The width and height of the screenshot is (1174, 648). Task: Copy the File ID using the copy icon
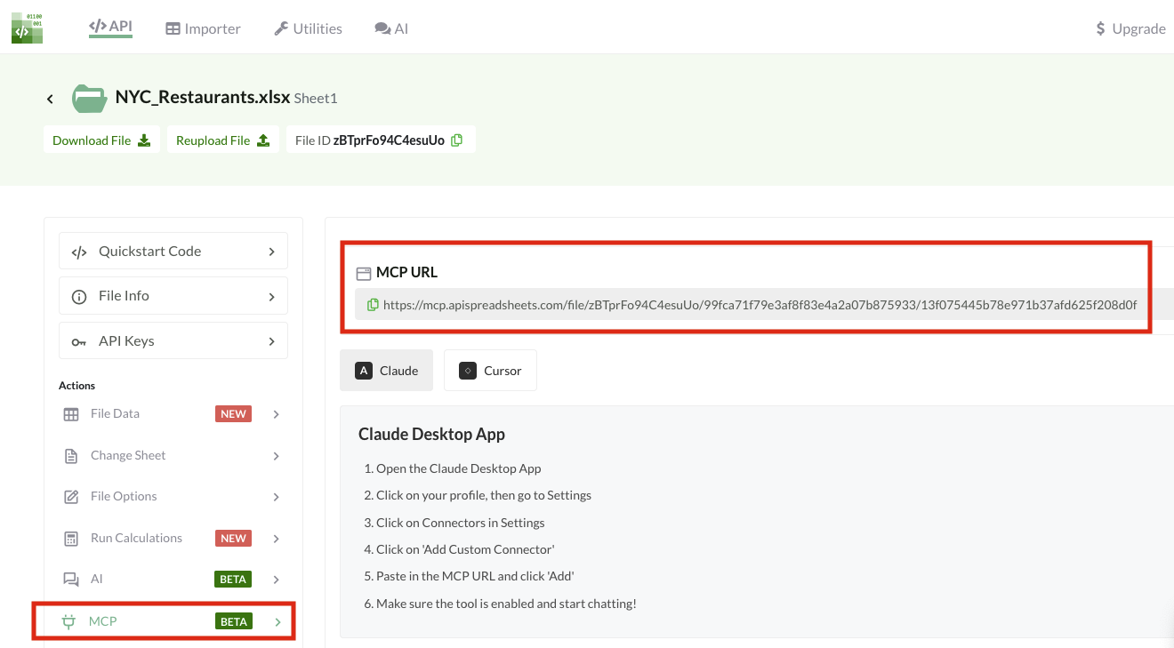pos(456,140)
